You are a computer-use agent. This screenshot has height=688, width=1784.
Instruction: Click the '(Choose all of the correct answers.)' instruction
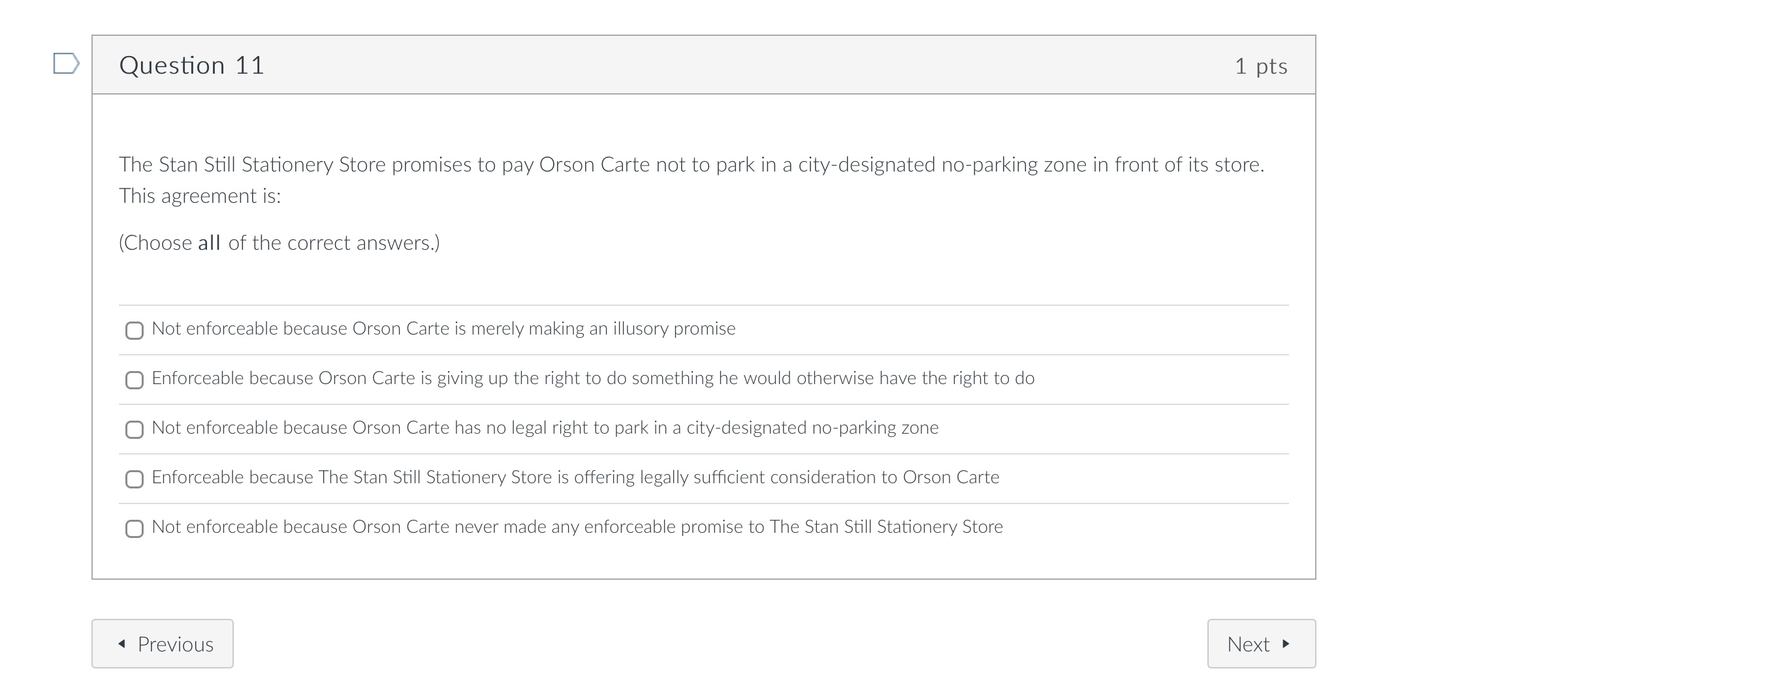[x=279, y=243]
